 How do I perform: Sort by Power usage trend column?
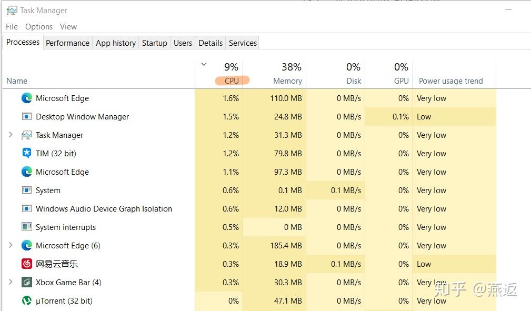pos(450,81)
